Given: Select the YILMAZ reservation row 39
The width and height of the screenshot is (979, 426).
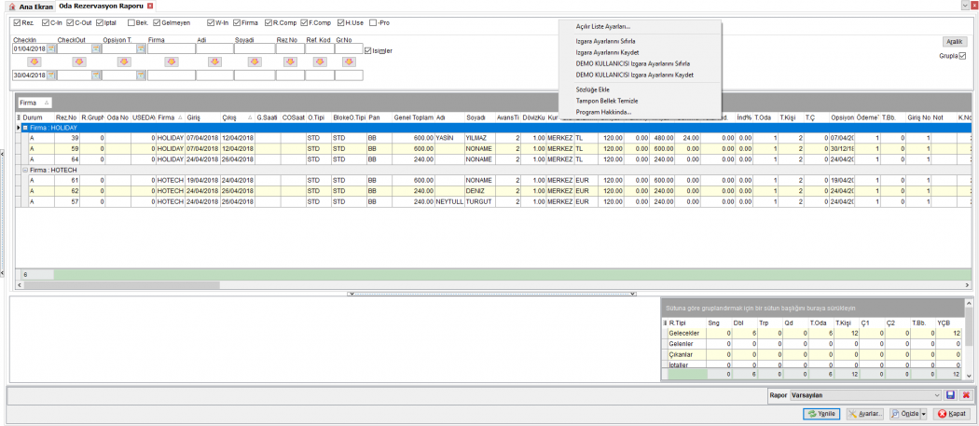Looking at the screenshot, I should tap(493, 138).
